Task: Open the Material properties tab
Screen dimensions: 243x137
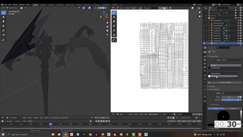Action: 205,97
